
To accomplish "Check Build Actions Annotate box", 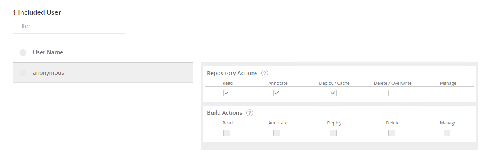I will tap(277, 133).
